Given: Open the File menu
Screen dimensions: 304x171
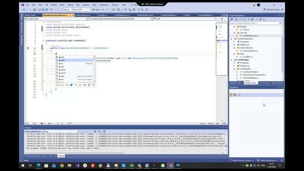Looking at the screenshot, I should point(28,5).
